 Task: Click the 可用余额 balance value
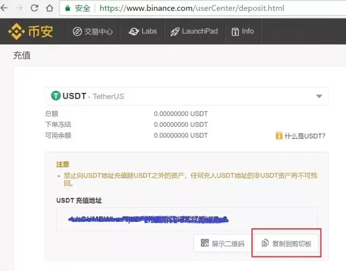(x=181, y=135)
